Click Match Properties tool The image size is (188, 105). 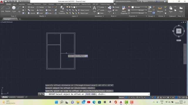(124, 10)
